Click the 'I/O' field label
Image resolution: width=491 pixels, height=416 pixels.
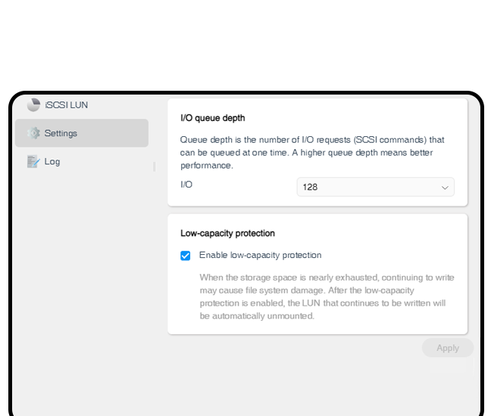pyautogui.click(x=186, y=184)
